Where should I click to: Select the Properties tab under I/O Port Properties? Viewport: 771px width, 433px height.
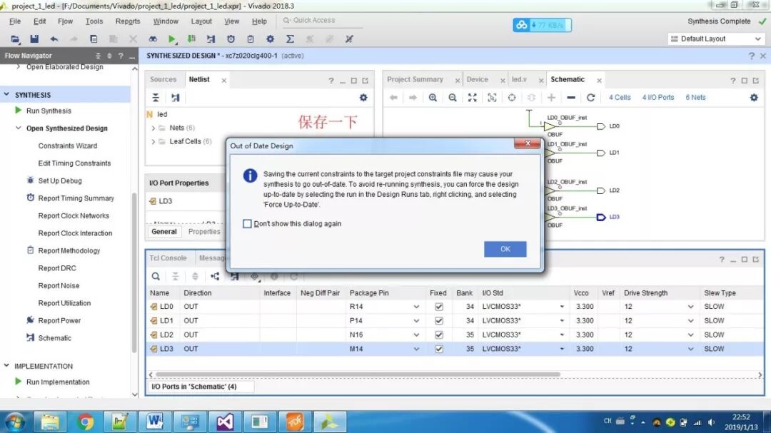coord(204,232)
